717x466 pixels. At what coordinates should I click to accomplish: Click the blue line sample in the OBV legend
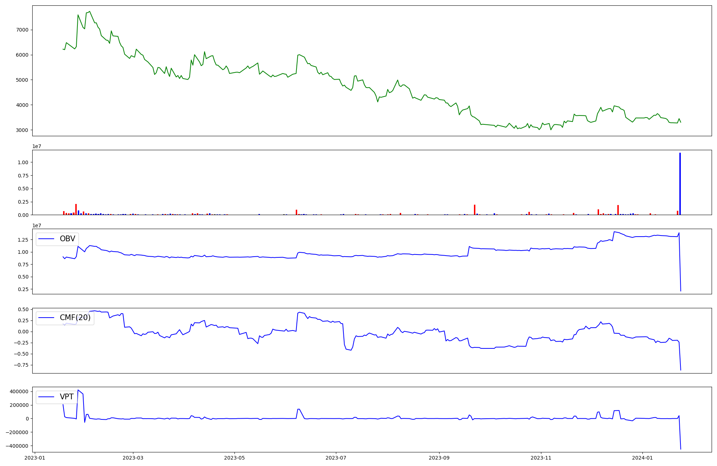click(x=46, y=239)
